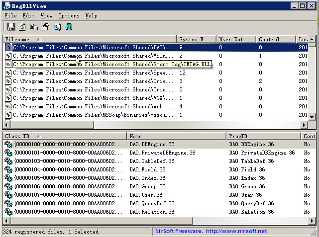Click the file icon of the DAO row
The width and height of the screenshot is (319, 237).
[x=8, y=47]
